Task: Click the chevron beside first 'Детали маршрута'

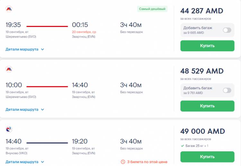Action: coord(42,49)
